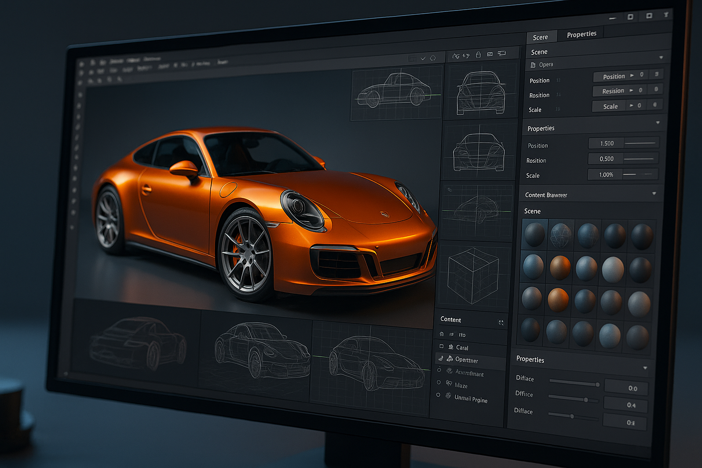Click the first curved-arrow icon in viewport toolbar
The height and width of the screenshot is (468, 702).
tap(456, 56)
